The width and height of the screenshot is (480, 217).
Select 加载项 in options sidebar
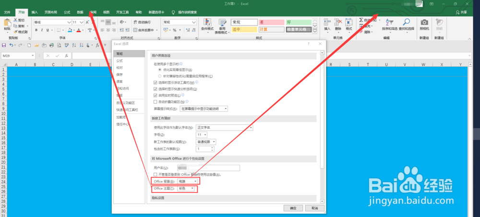tap(129, 117)
